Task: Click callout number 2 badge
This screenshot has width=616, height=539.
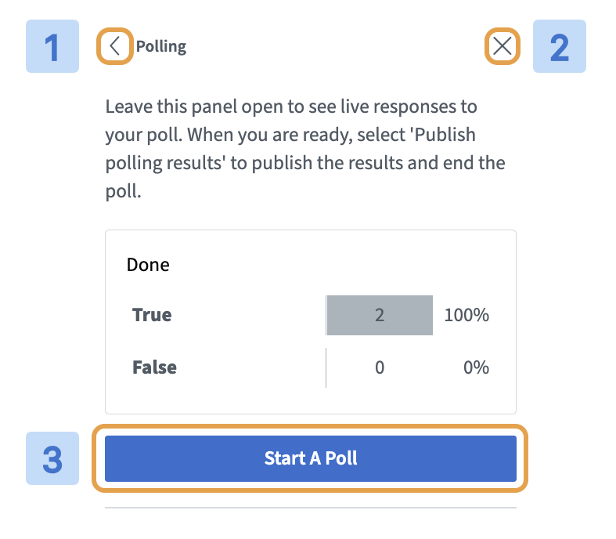Action: [559, 46]
